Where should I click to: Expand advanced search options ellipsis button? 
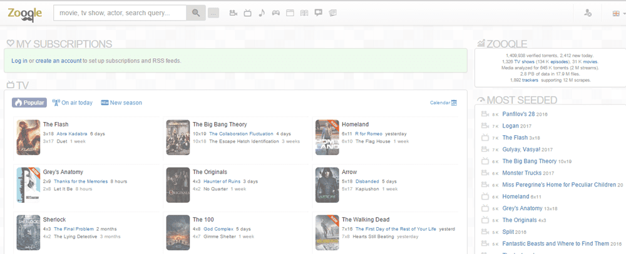[x=213, y=13]
